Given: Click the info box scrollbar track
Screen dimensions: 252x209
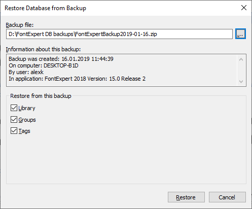Looking at the screenshot, I should click(241, 71).
